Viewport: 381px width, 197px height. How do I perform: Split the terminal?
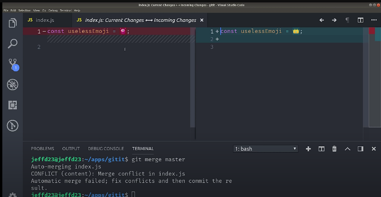[321, 149]
